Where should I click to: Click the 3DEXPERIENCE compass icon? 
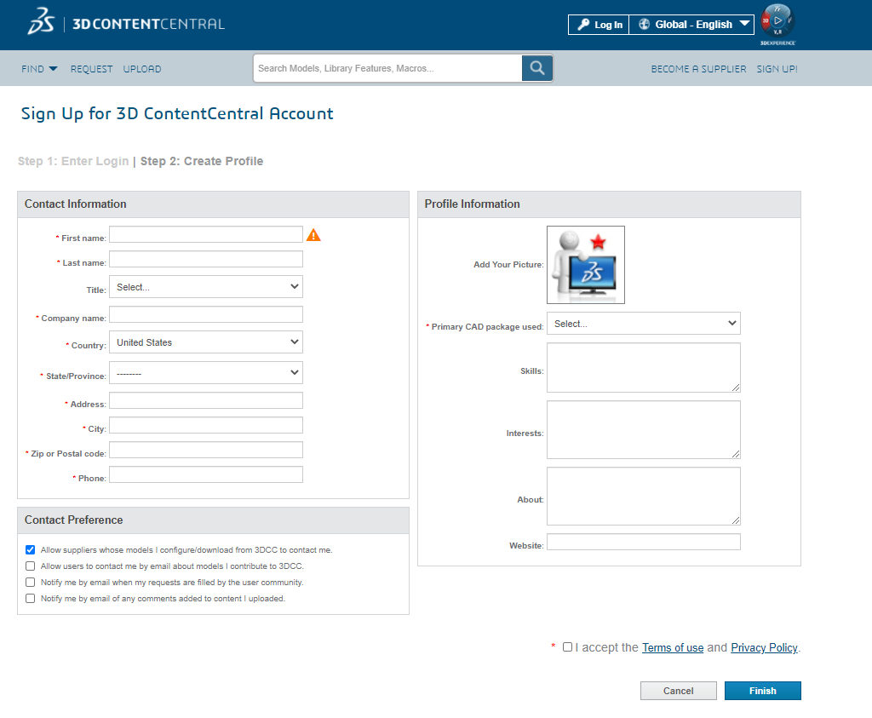[777, 21]
